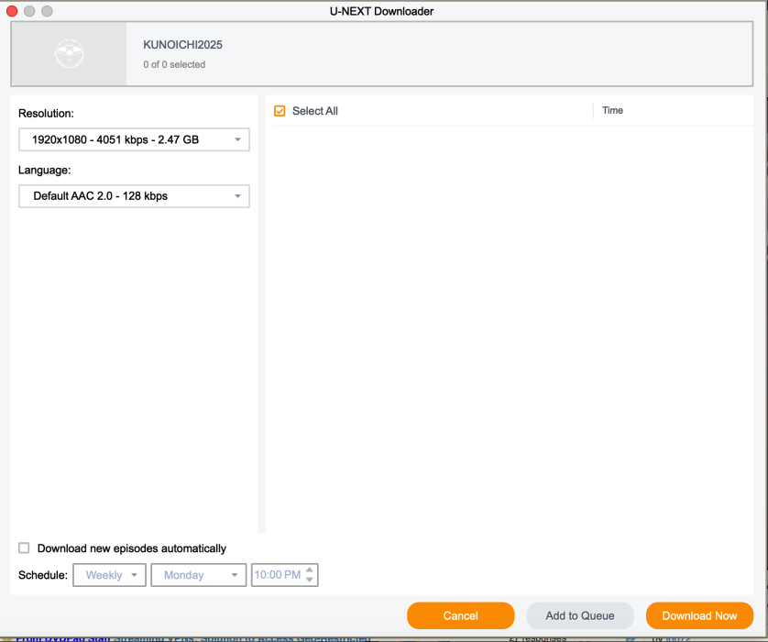Image resolution: width=768 pixels, height=642 pixels.
Task: Click the 10:00 PM time field
Action: tap(278, 575)
